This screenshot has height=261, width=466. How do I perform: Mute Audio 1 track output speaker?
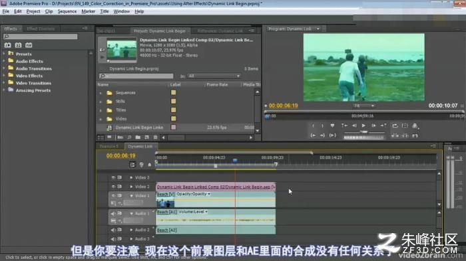pos(113,214)
